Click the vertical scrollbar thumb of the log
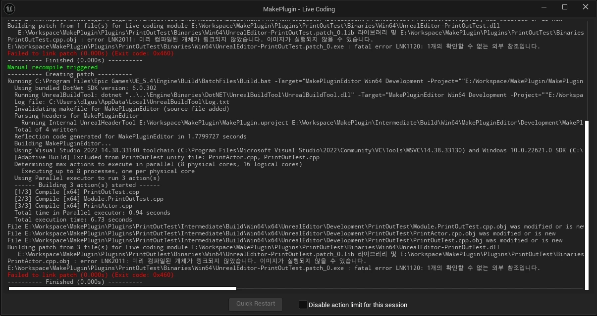Image resolution: width=597 pixels, height=316 pixels. (587, 205)
